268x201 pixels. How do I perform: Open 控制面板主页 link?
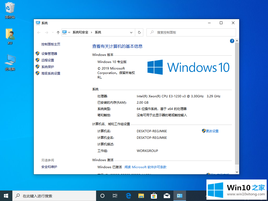51,44
